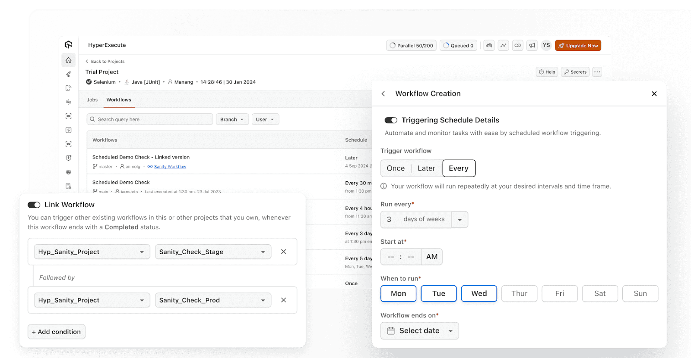Switch to the Workflows tab
This screenshot has height=358, width=691.
[119, 100]
